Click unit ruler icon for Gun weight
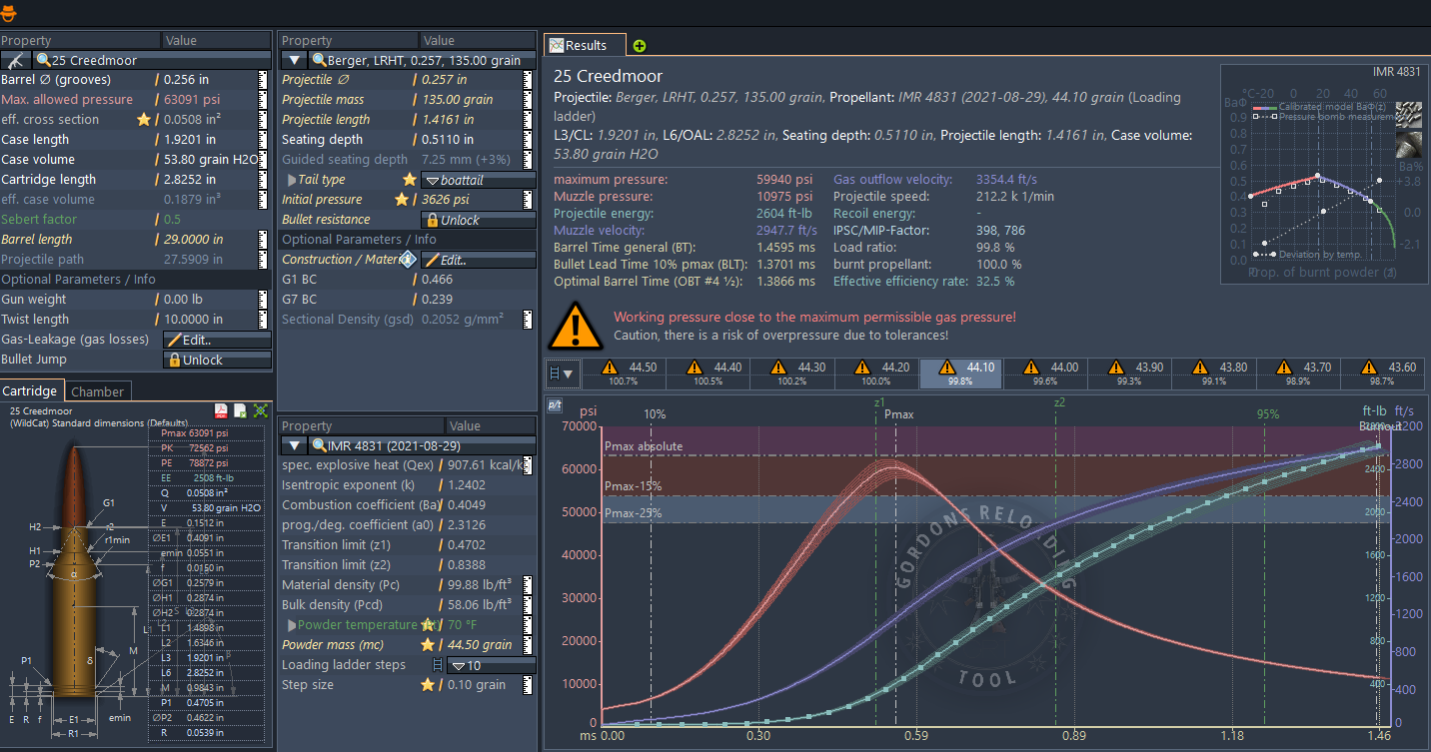Screen dimensions: 1431x752 (264, 300)
